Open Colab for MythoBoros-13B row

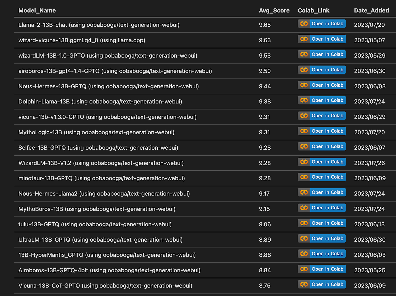click(x=322, y=208)
